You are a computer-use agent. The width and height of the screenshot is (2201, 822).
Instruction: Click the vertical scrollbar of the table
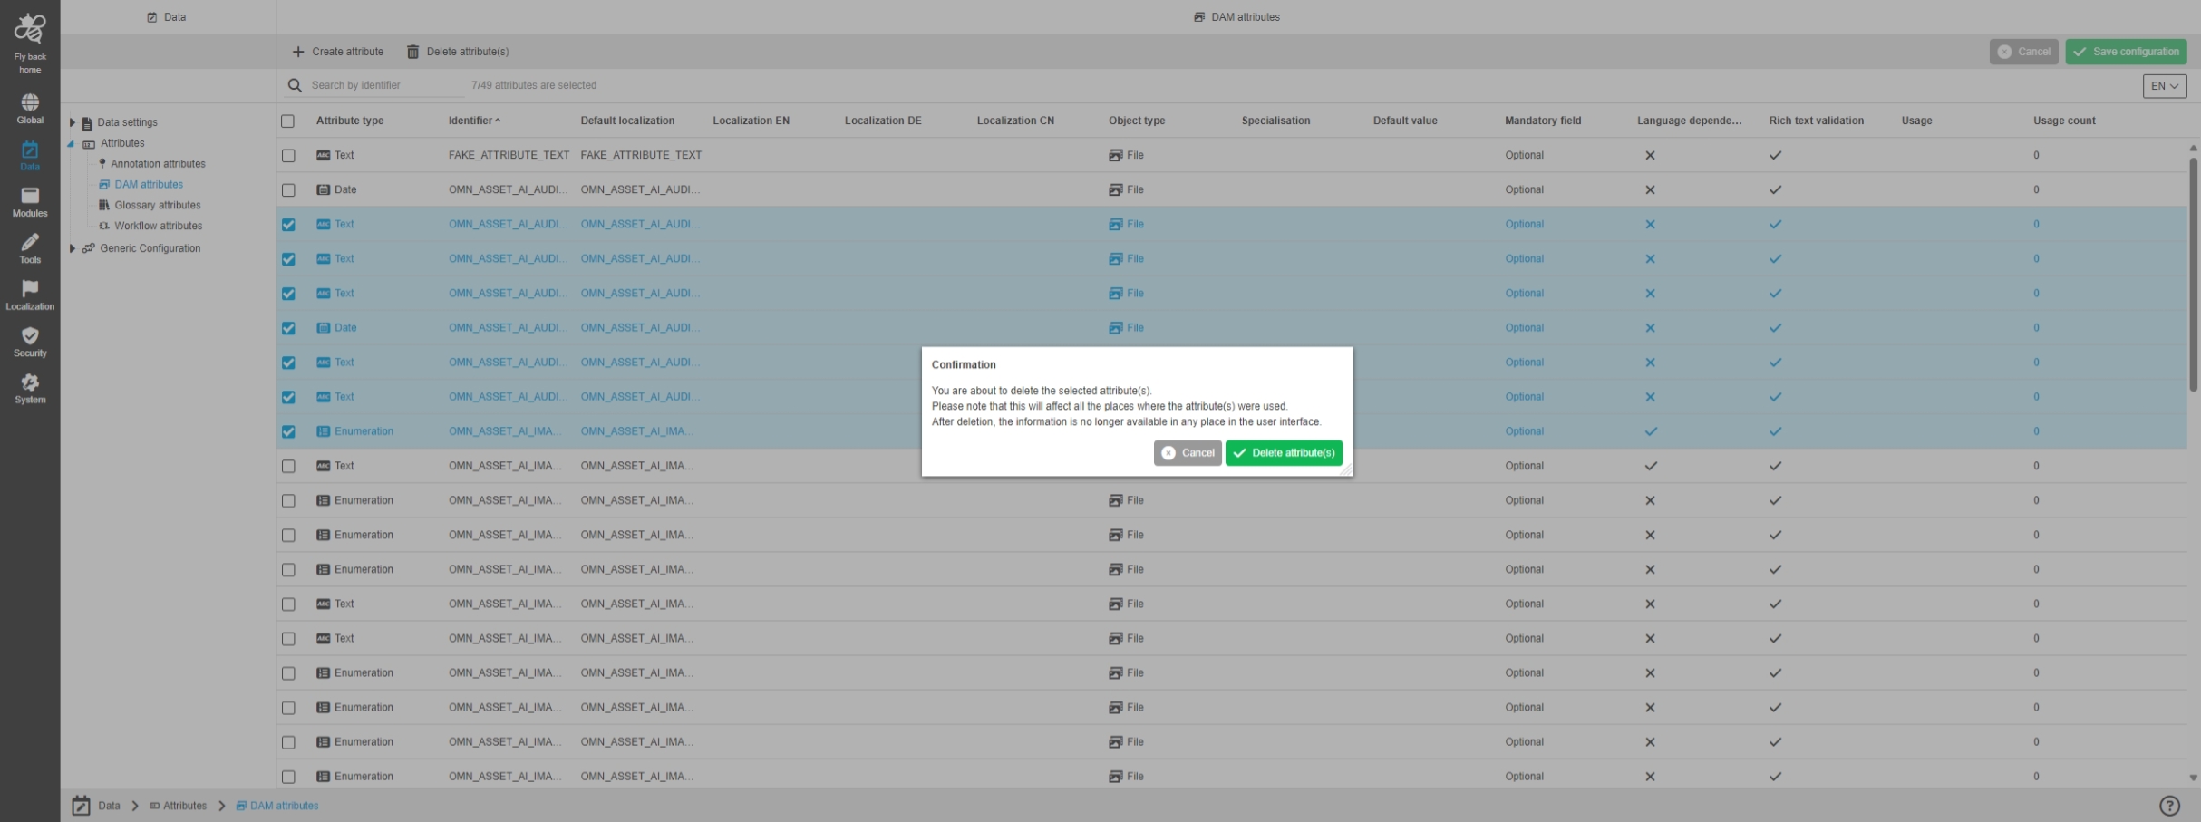point(2193,272)
